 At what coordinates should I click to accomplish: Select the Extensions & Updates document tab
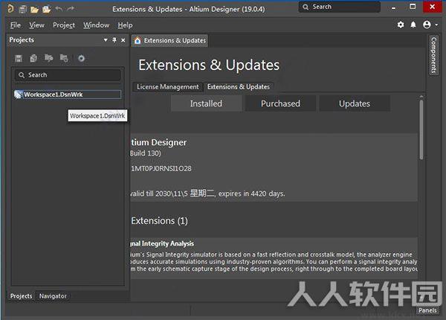pyautogui.click(x=169, y=41)
